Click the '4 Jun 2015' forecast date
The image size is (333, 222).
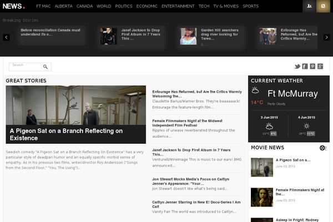click(306, 117)
